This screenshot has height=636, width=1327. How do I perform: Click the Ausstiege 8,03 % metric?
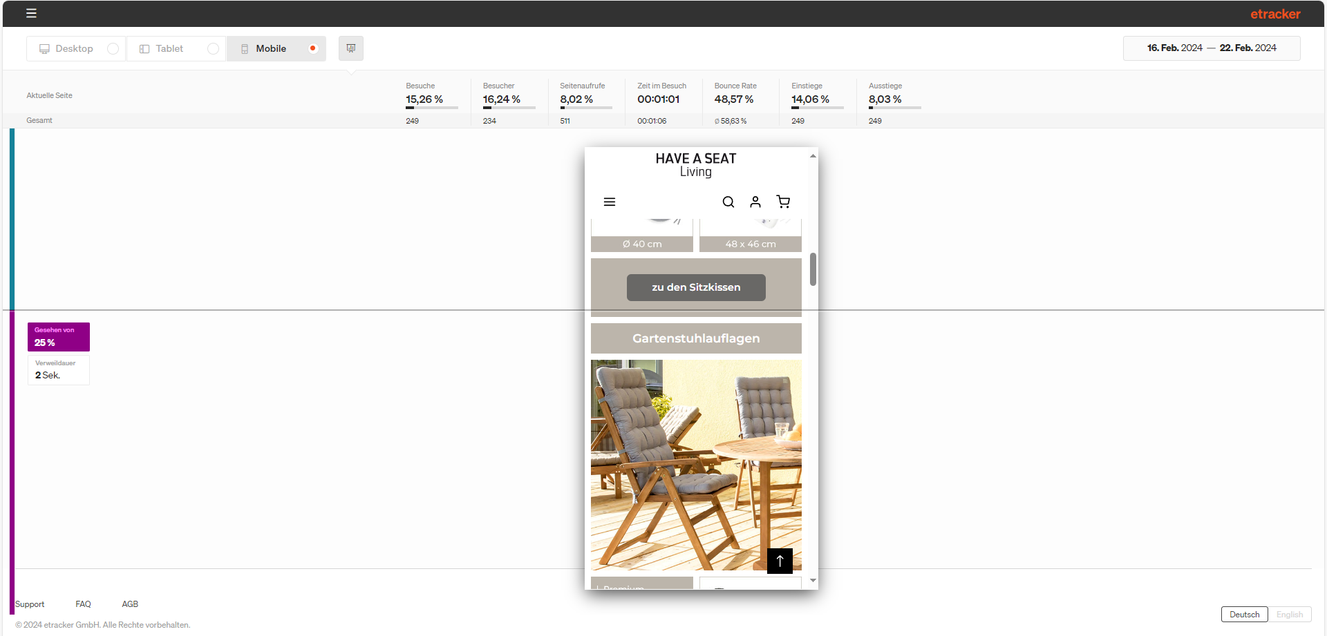point(894,96)
